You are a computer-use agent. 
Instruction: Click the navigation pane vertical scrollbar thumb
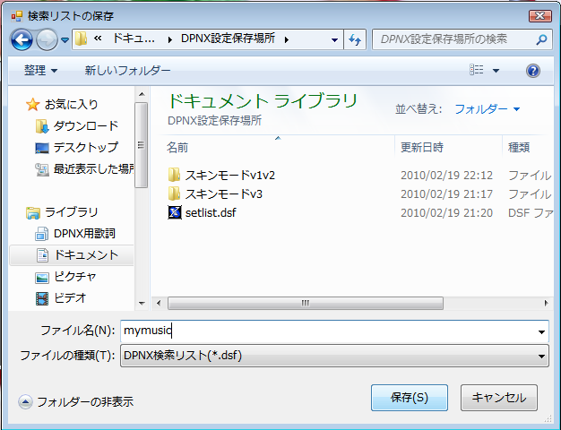(141, 145)
